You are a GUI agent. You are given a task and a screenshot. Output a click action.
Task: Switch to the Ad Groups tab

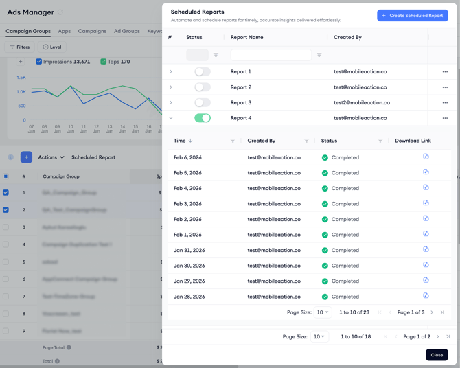(126, 31)
